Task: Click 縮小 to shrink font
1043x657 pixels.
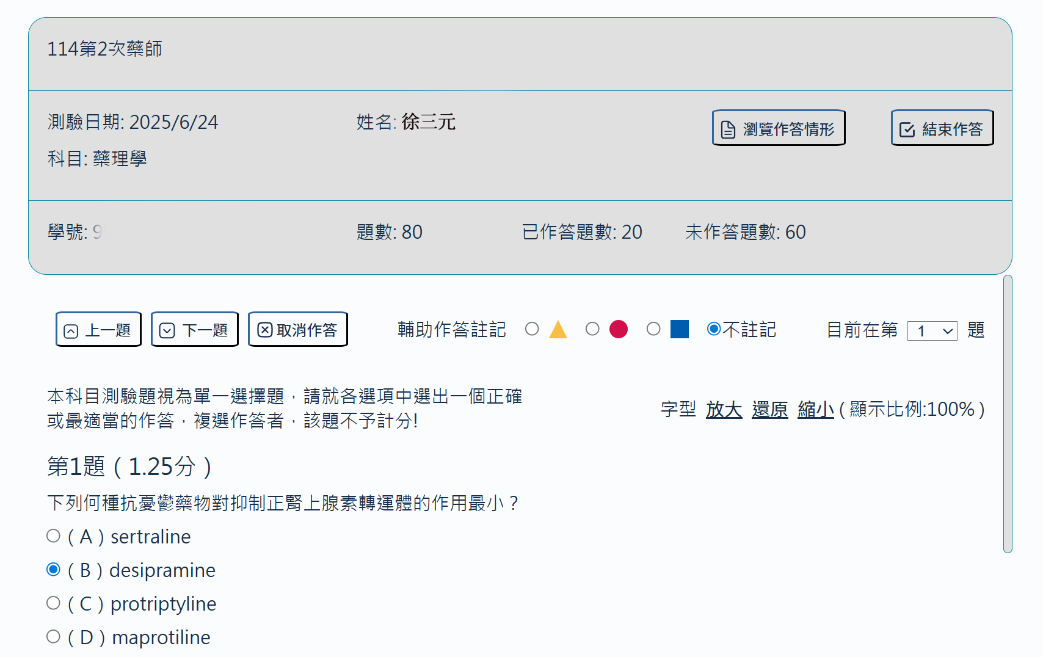Action: [815, 409]
